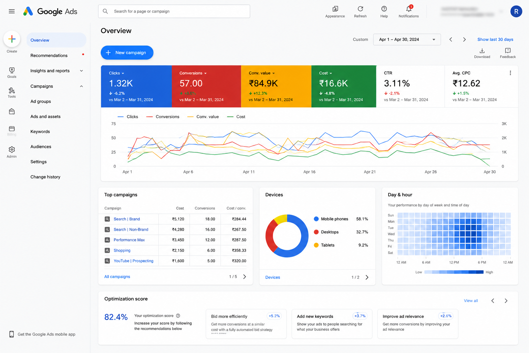Select Overview in the sidebar
The image size is (529, 353).
(56, 40)
